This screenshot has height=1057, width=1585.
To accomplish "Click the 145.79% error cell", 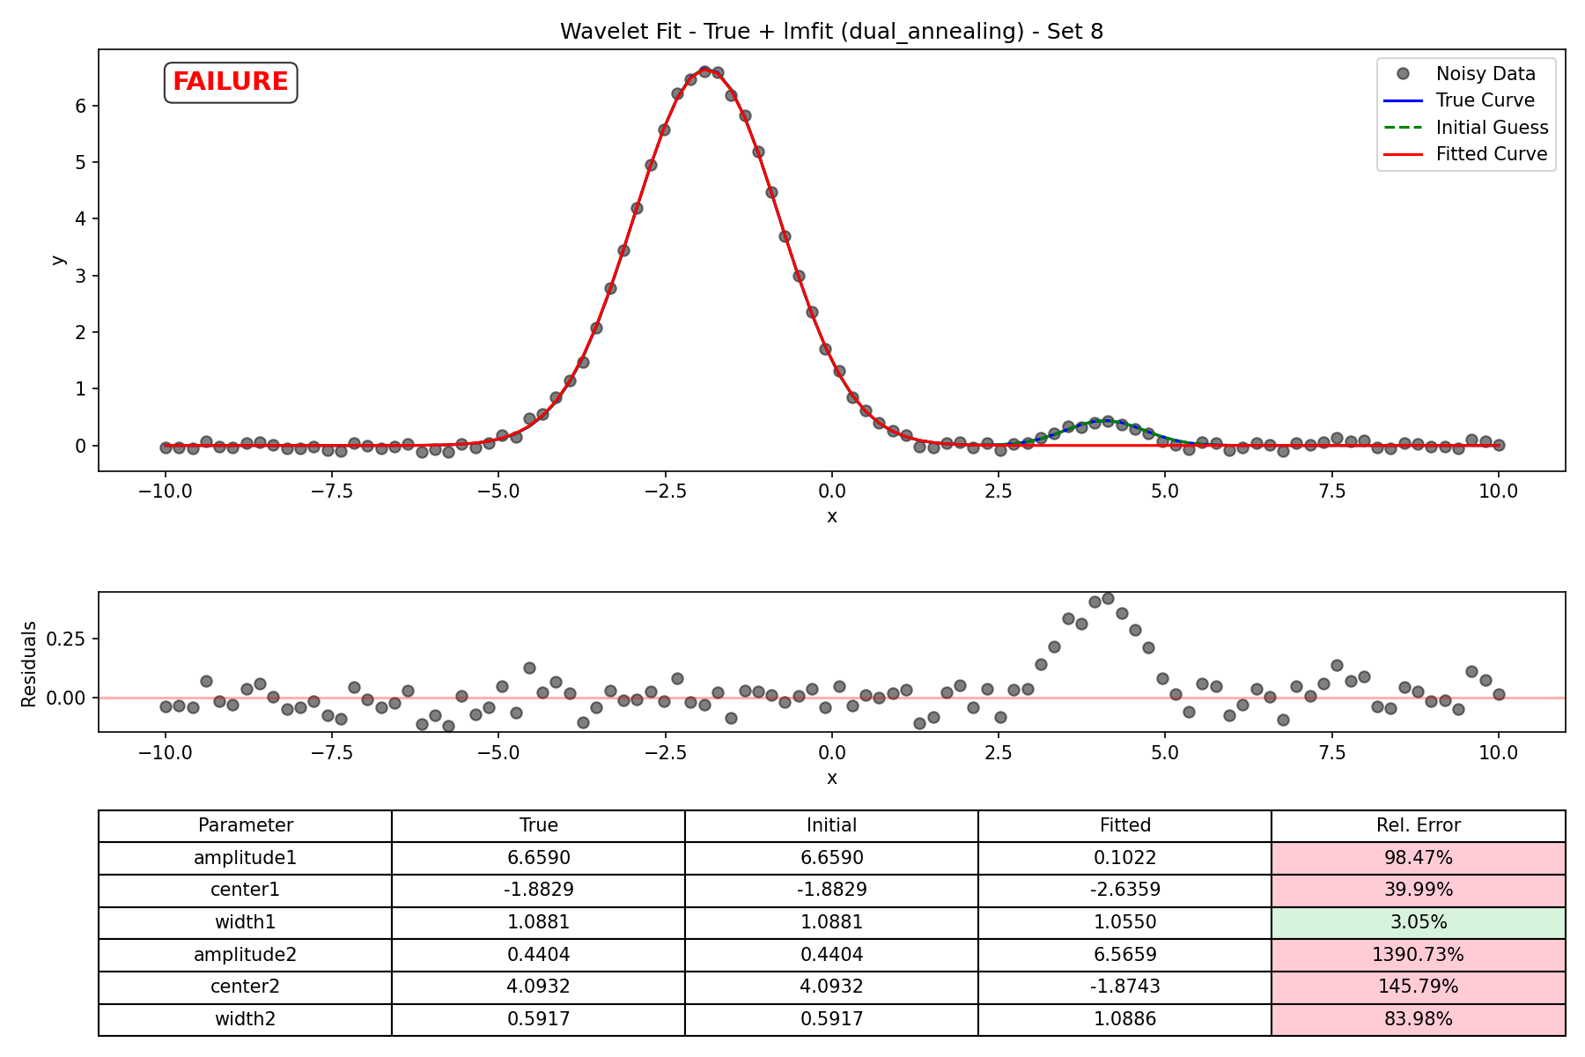I will coord(1419,987).
